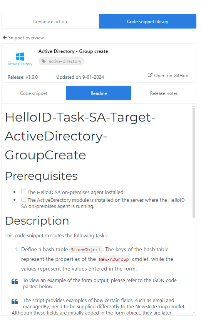Viewport: 201px width, 328px height.
Task: Click the Prerequisites heading
Action: (41, 176)
